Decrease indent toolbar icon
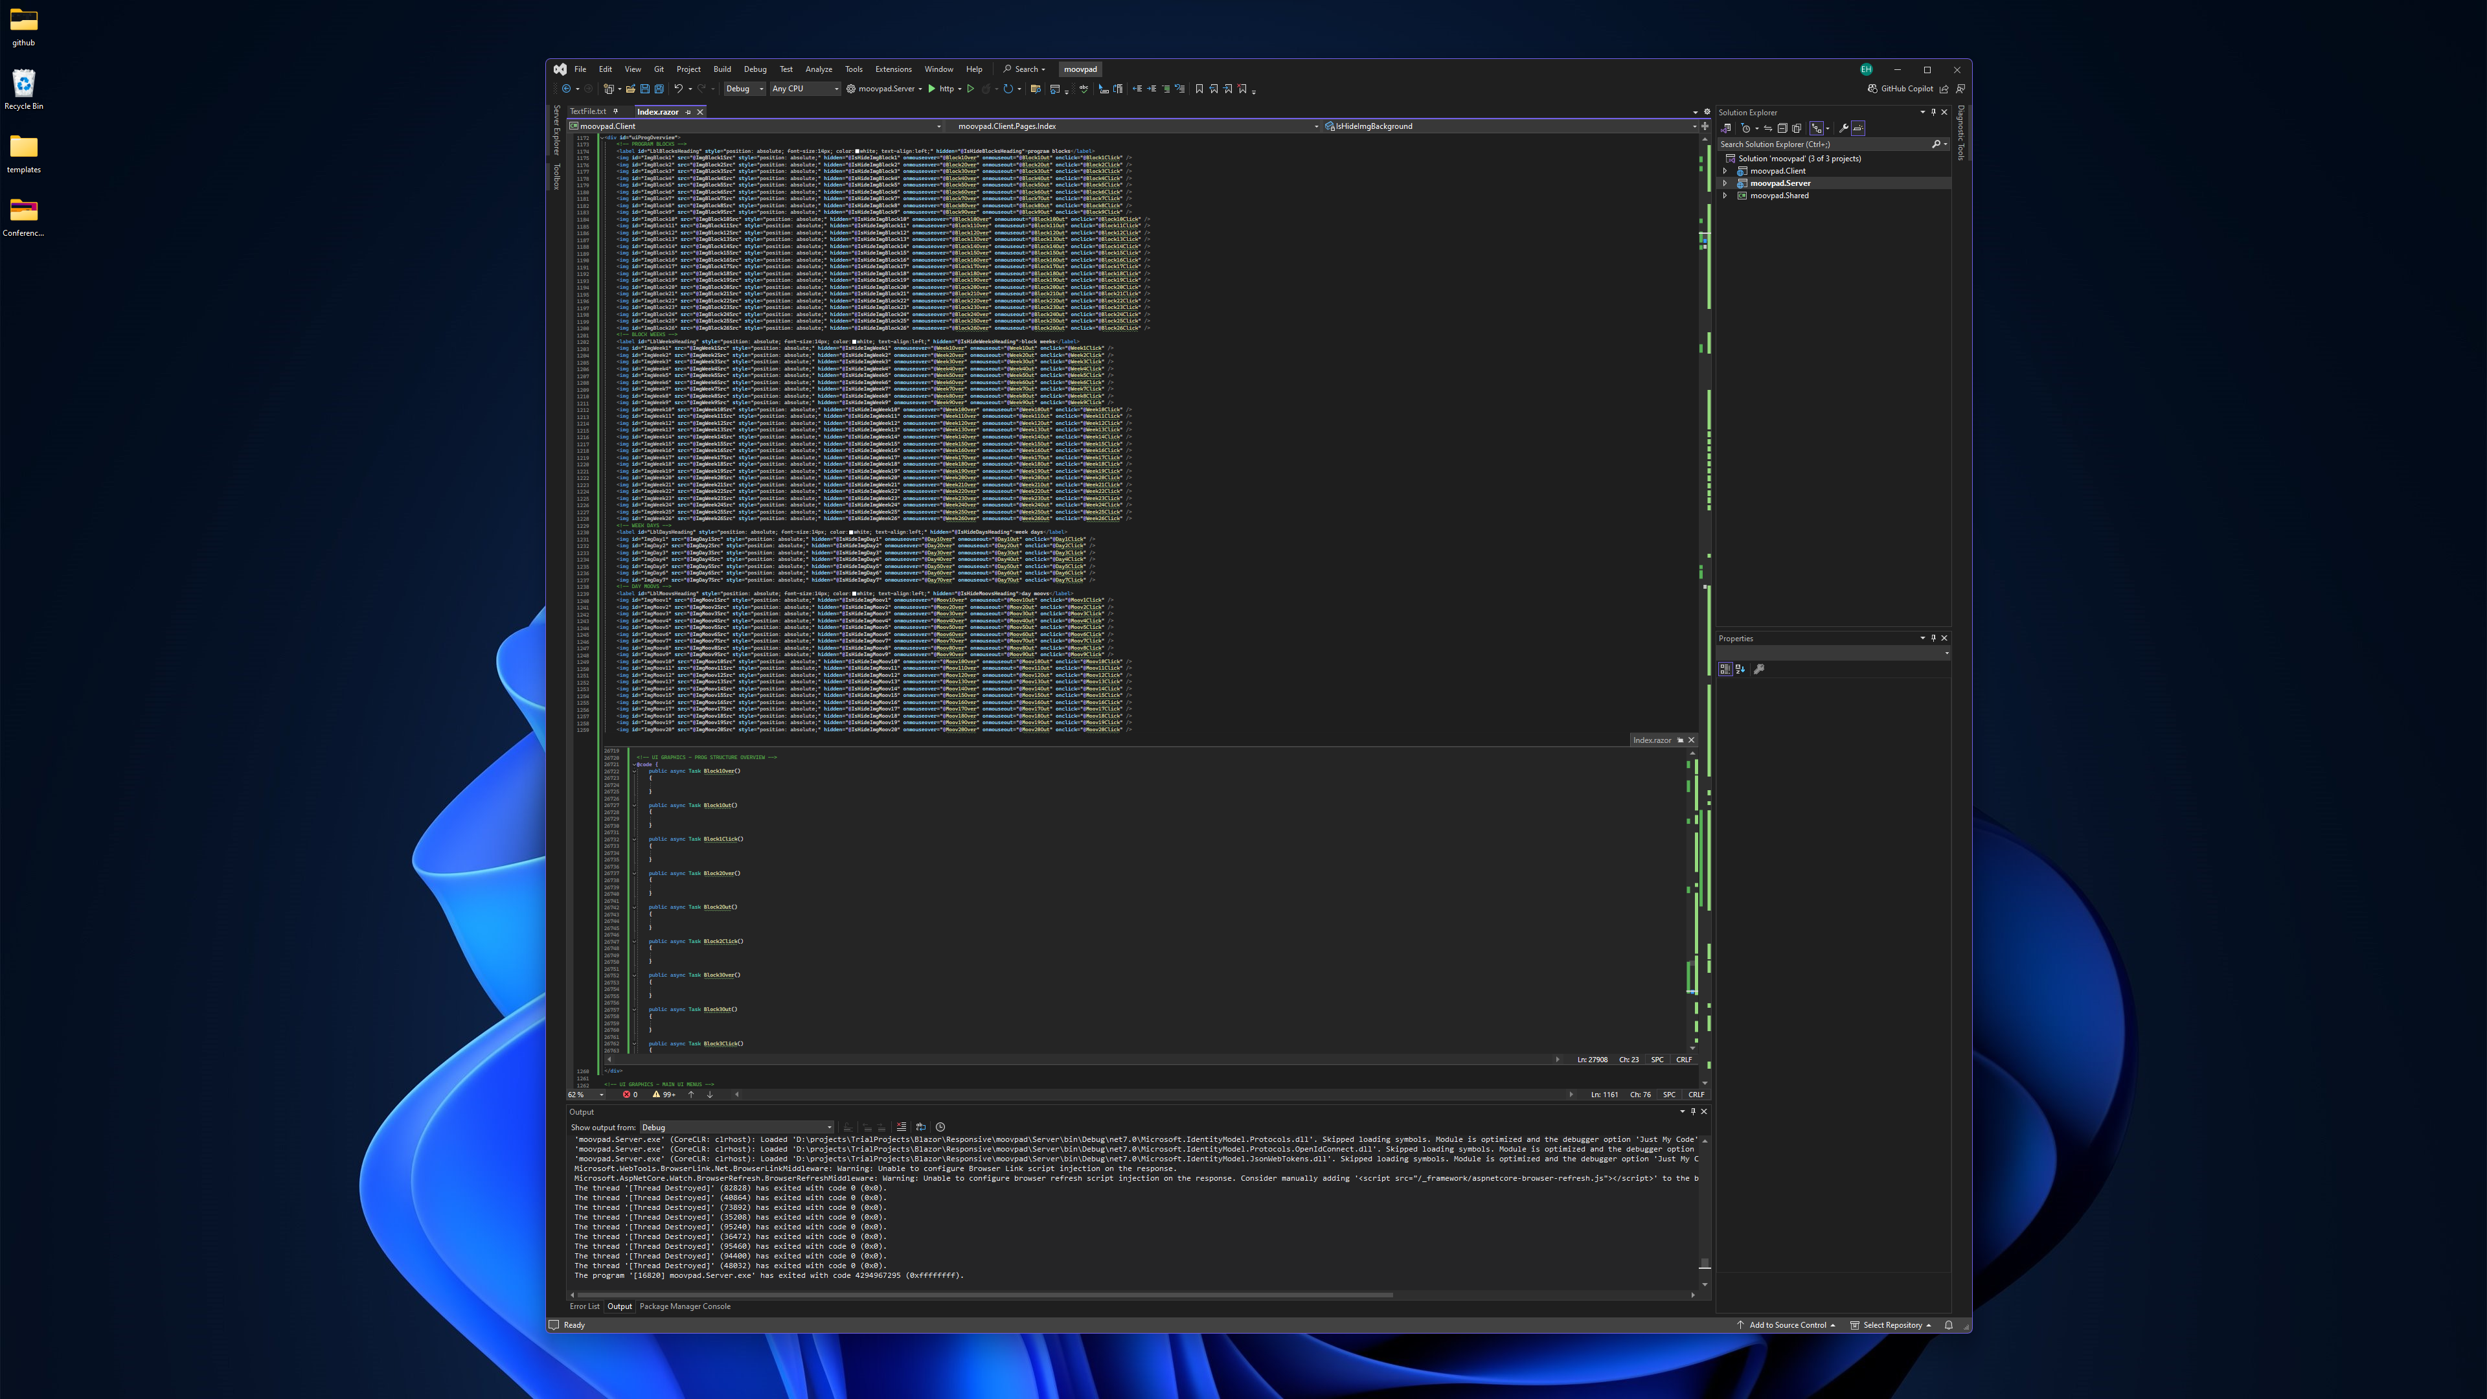 point(1137,89)
